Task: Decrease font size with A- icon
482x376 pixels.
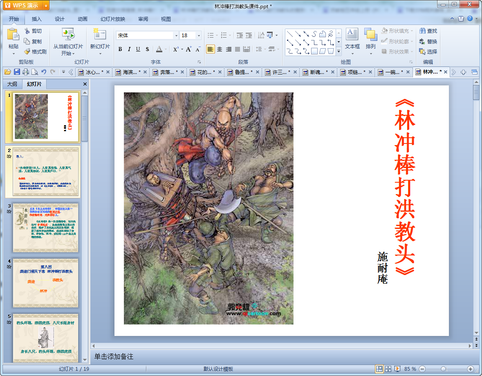Action: tap(198, 49)
